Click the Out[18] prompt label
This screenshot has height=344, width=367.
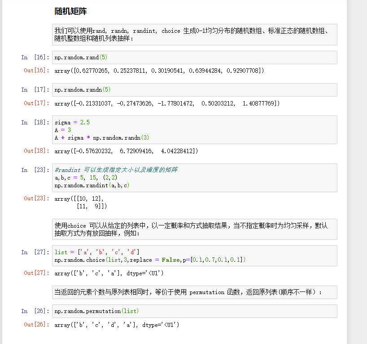pyautogui.click(x=36, y=151)
